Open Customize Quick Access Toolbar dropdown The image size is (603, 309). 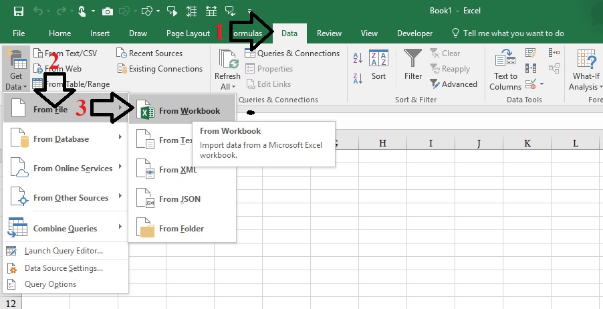(x=249, y=11)
